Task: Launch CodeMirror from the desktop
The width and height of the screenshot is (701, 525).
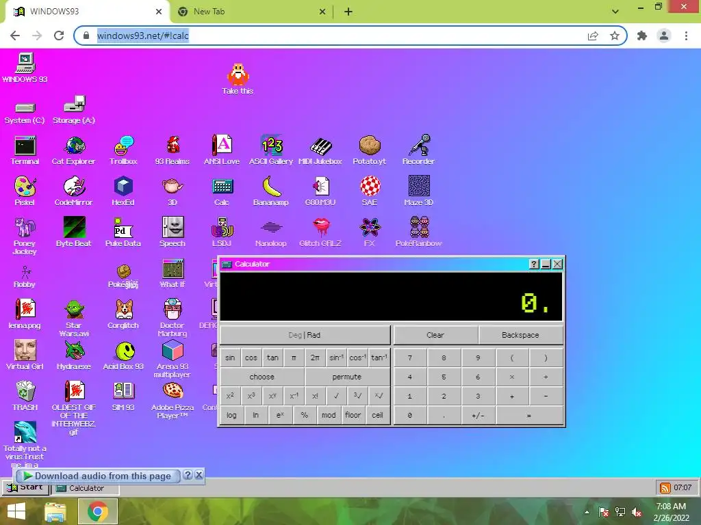Action: (74, 191)
